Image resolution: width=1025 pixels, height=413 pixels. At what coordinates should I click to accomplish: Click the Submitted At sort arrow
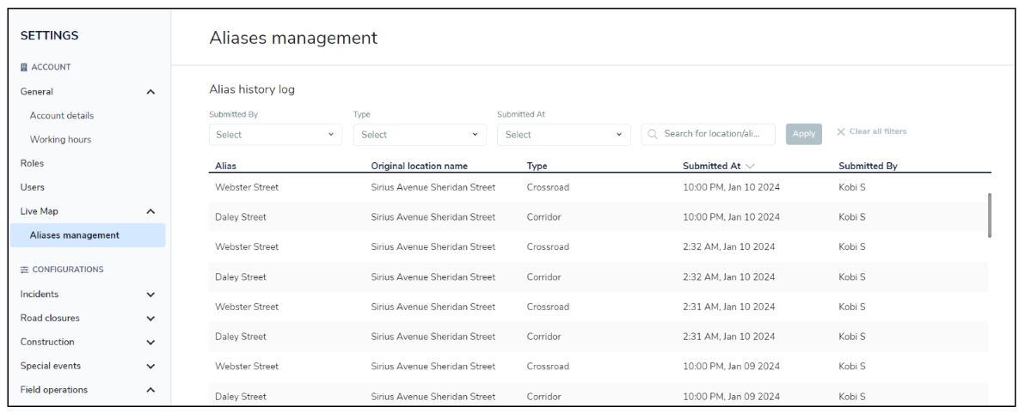(750, 167)
